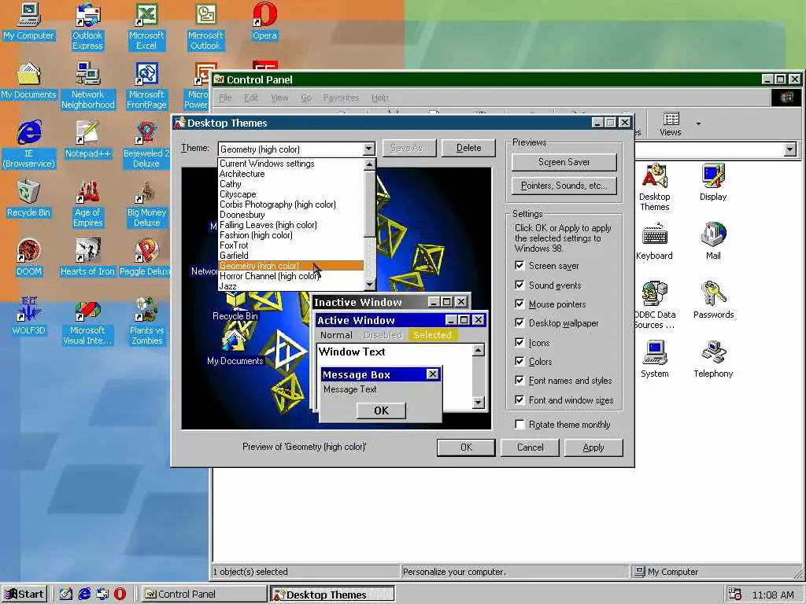The height and width of the screenshot is (604, 806).
Task: Click the Delete theme button
Action: point(469,148)
